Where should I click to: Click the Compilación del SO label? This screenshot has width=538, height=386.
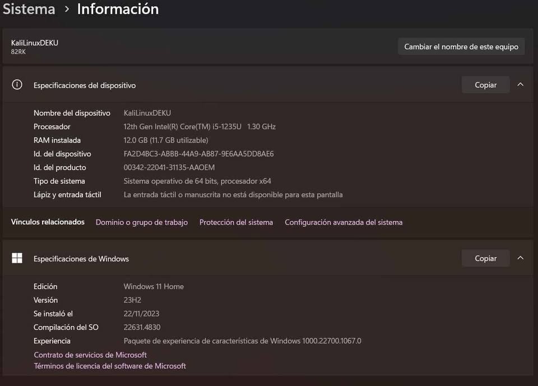click(66, 327)
